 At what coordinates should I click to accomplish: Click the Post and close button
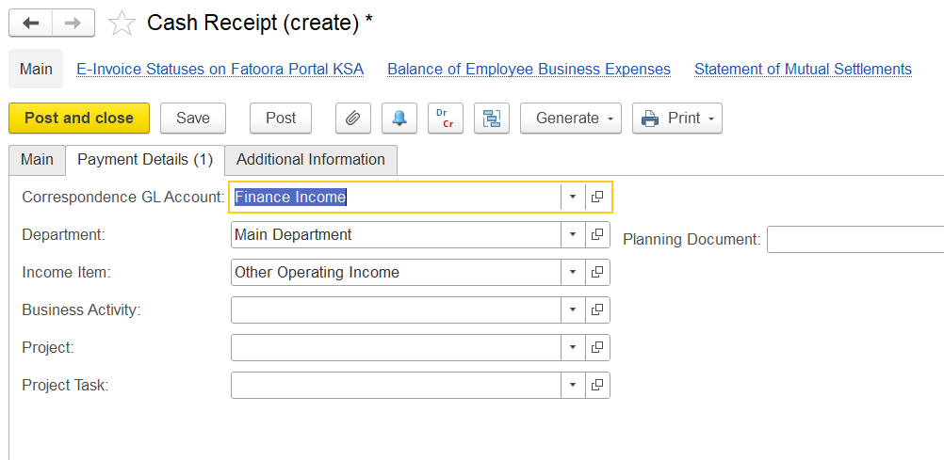click(x=79, y=119)
